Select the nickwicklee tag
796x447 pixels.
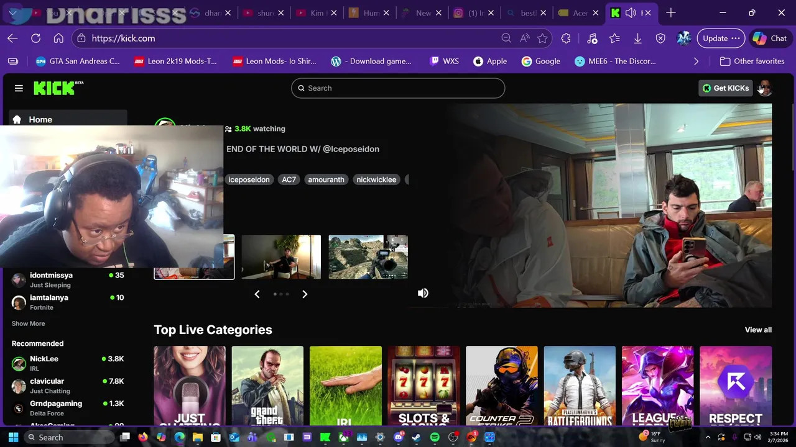coord(376,179)
